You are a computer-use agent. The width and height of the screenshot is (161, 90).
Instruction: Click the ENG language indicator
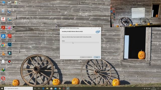point(149,88)
